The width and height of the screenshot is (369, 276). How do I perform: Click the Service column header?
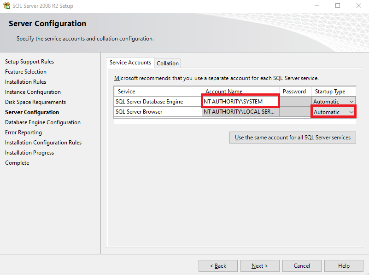pos(158,92)
